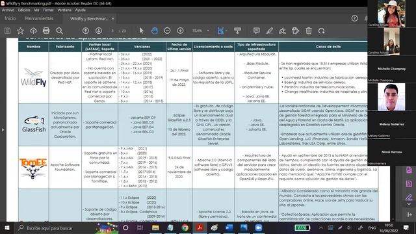Open Google Chrome from taskbar
The image size is (416, 234).
[185, 228]
